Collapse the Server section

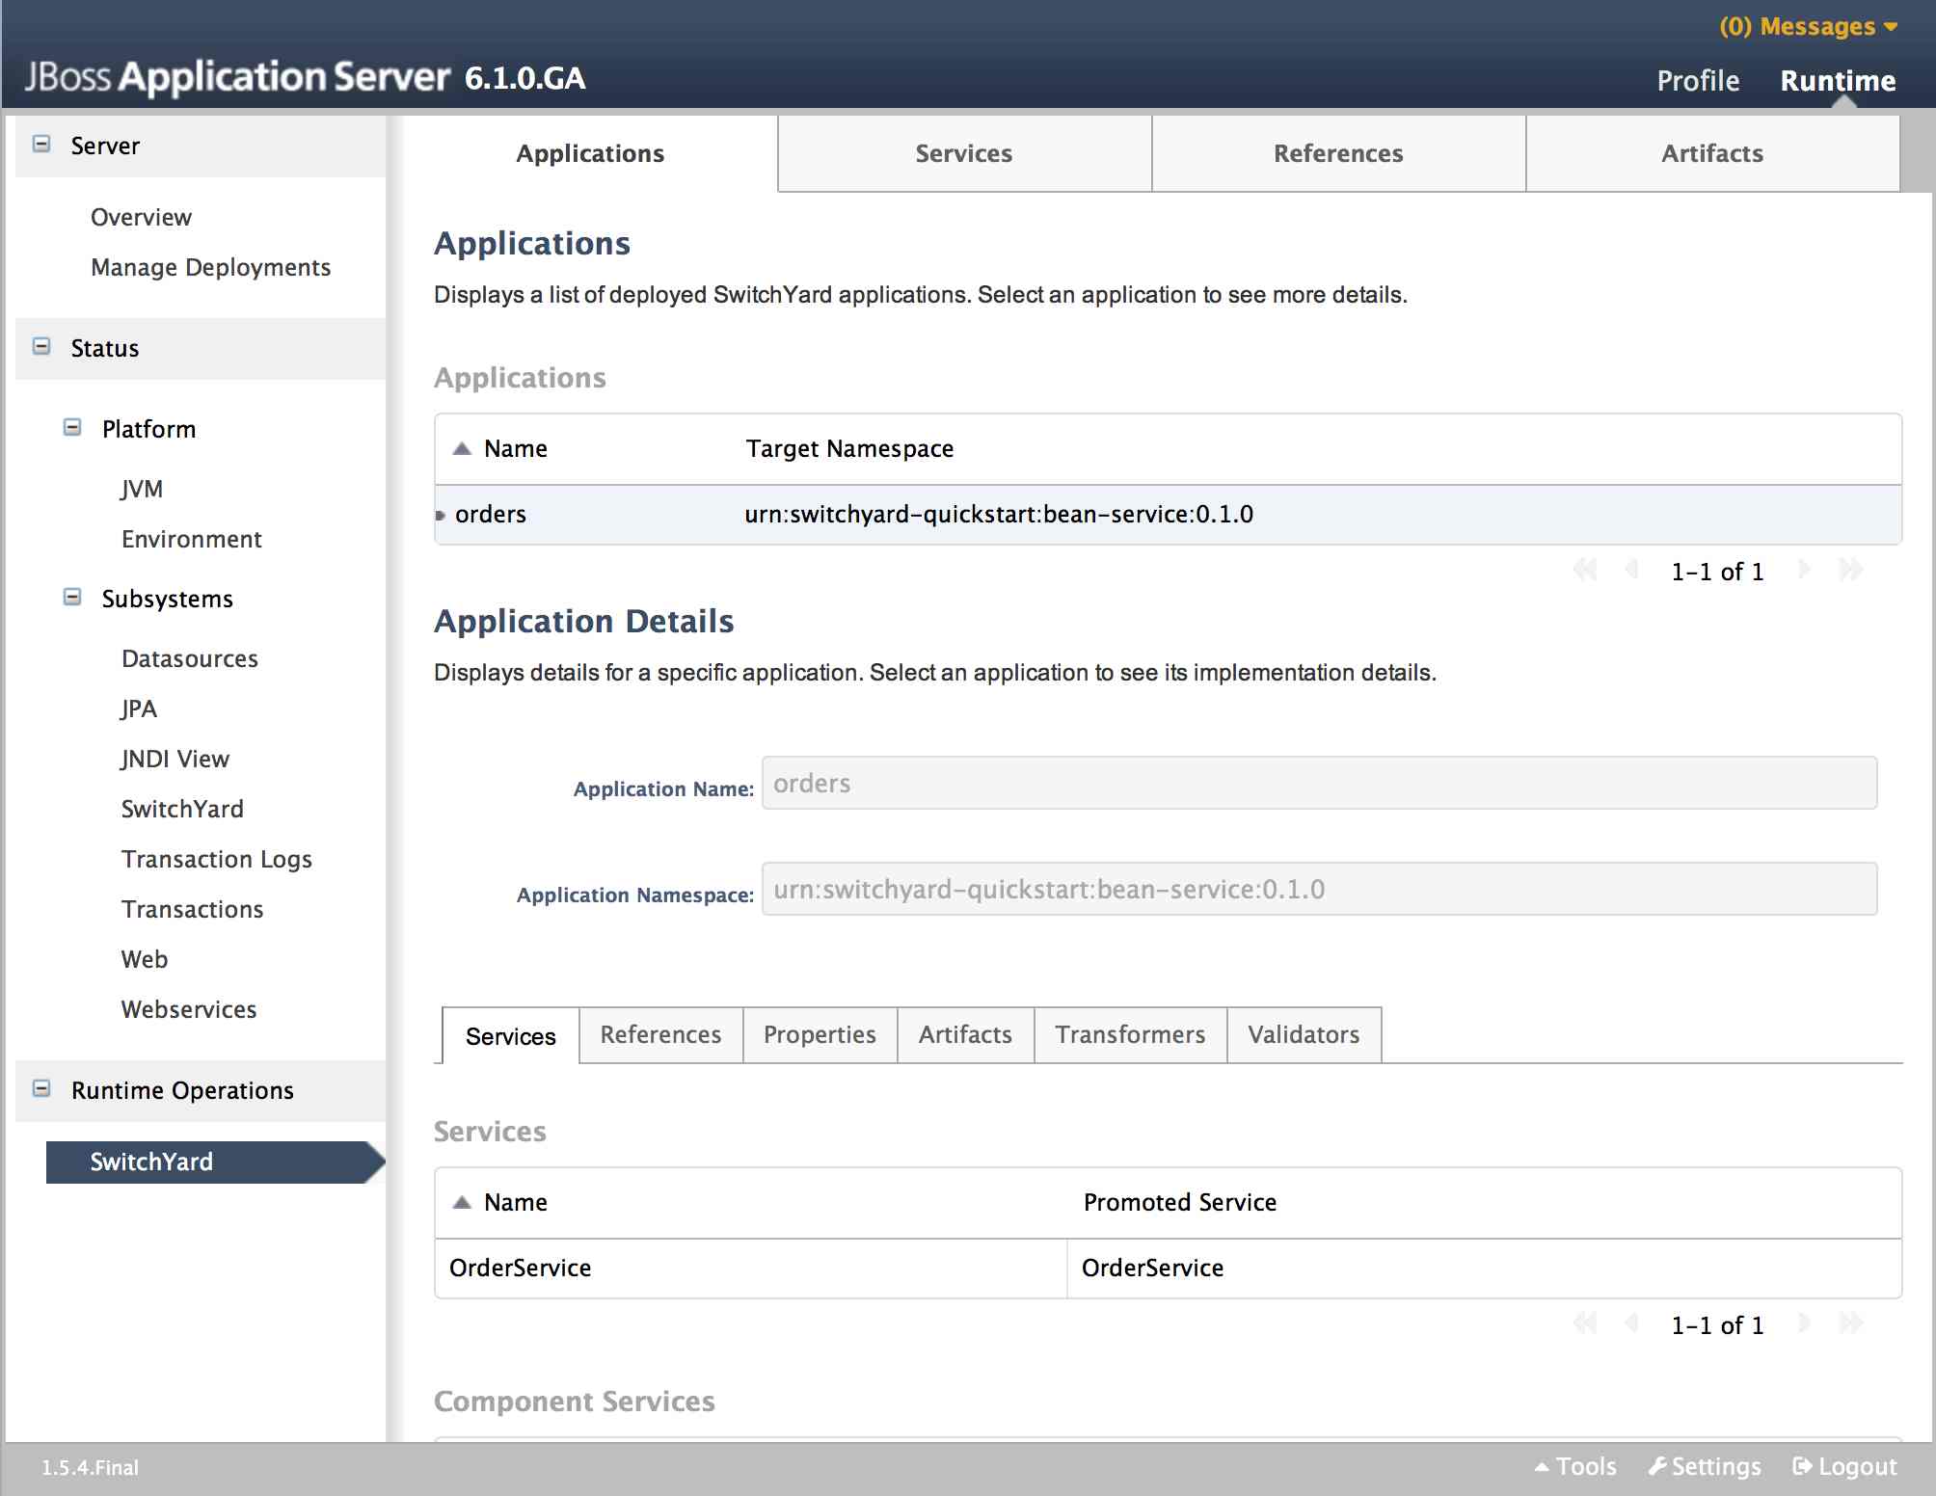tap(41, 145)
